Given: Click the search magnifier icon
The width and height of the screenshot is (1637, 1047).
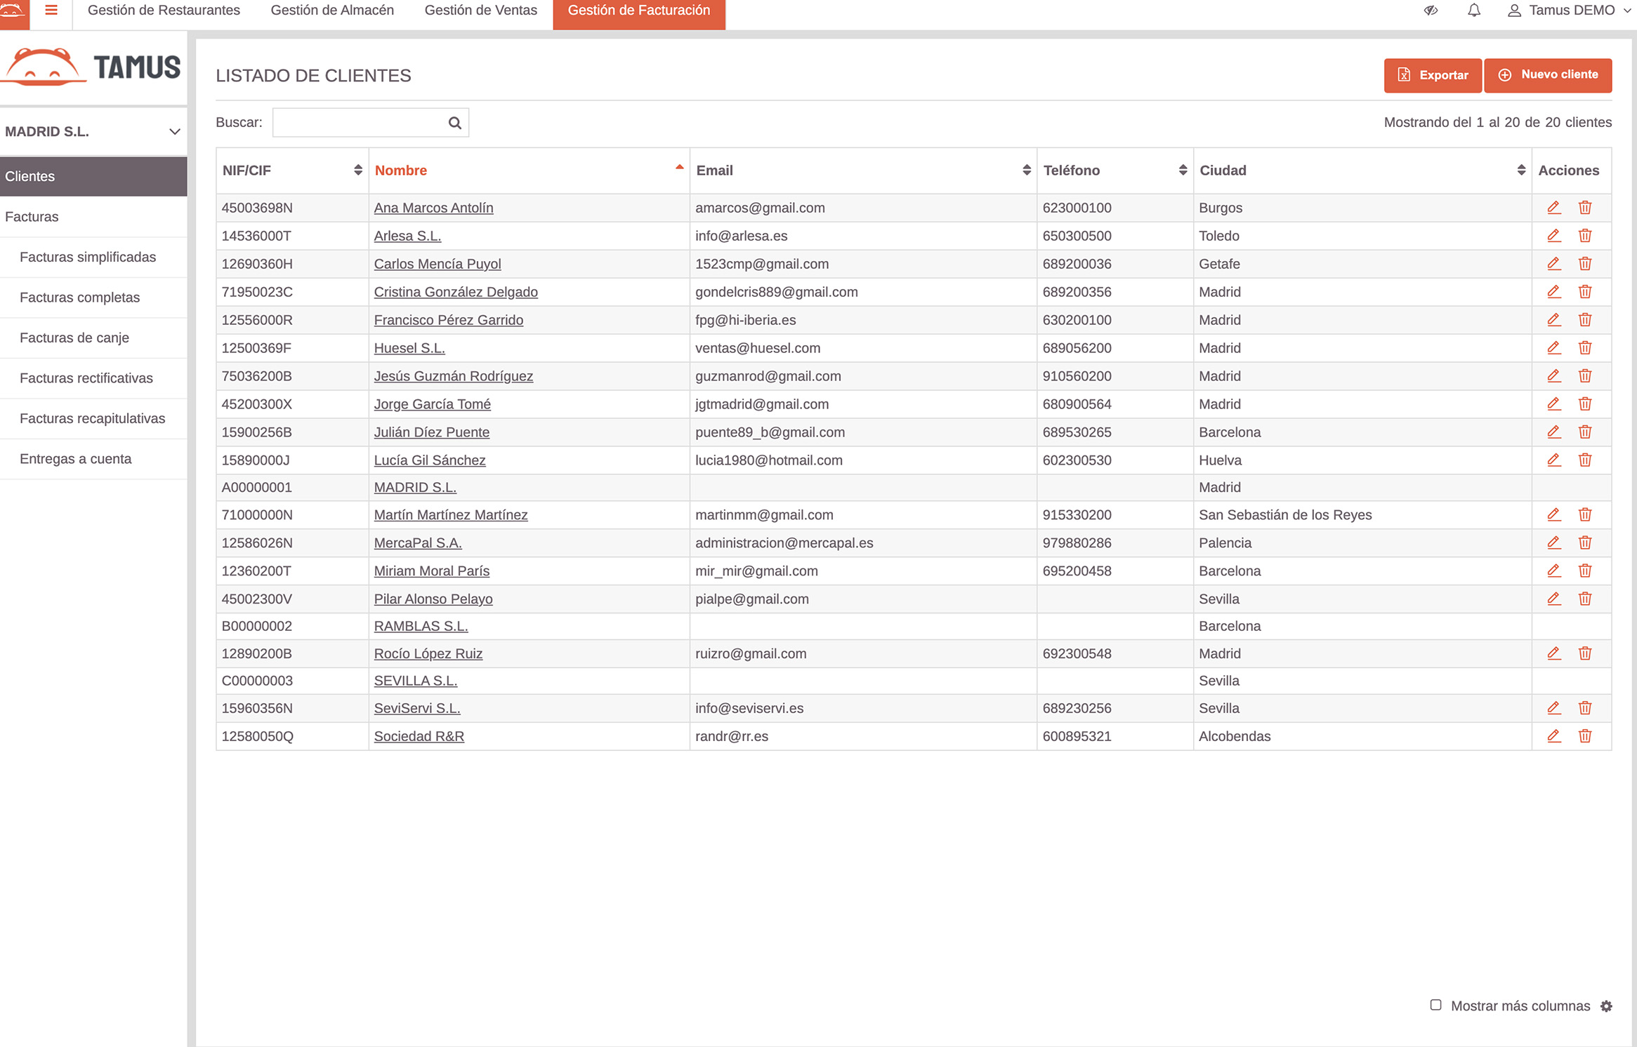Looking at the screenshot, I should (454, 123).
